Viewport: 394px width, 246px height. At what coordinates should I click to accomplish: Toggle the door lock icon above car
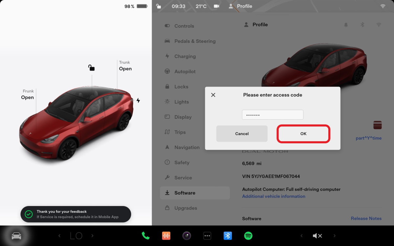point(91,68)
